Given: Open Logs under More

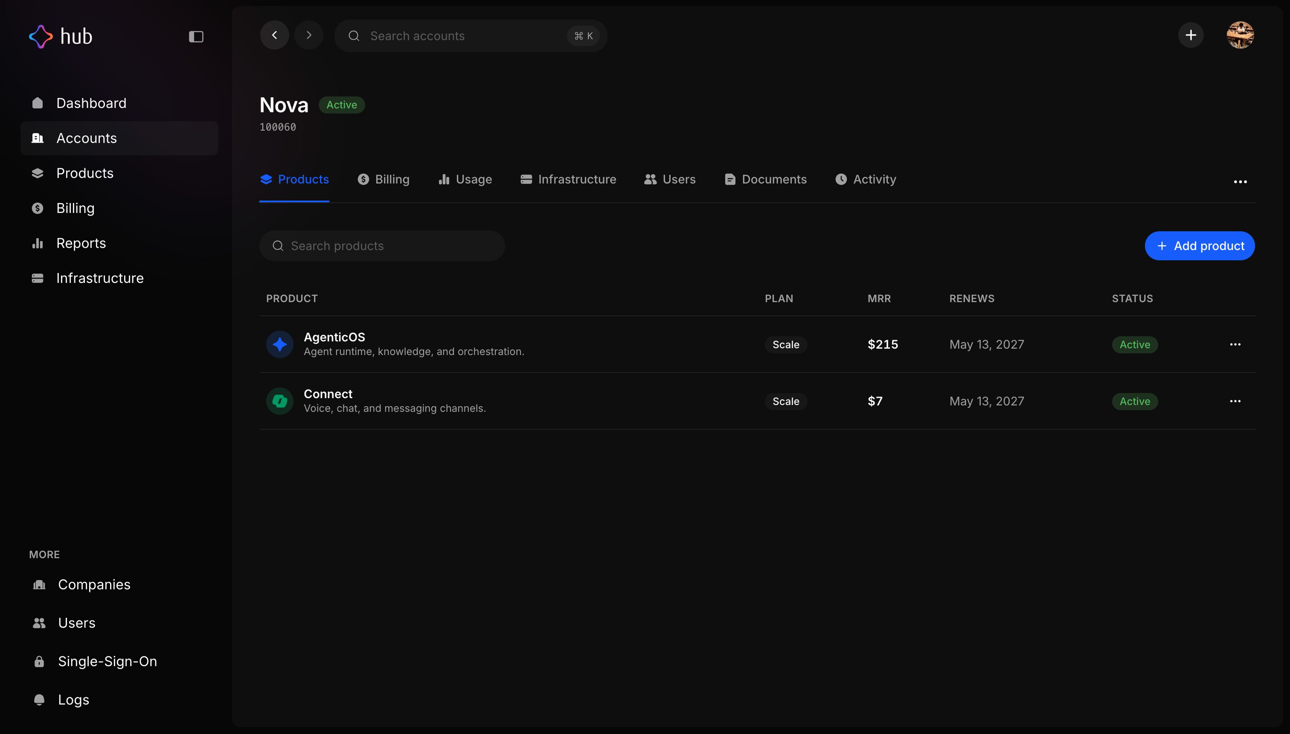Looking at the screenshot, I should pyautogui.click(x=119, y=700).
